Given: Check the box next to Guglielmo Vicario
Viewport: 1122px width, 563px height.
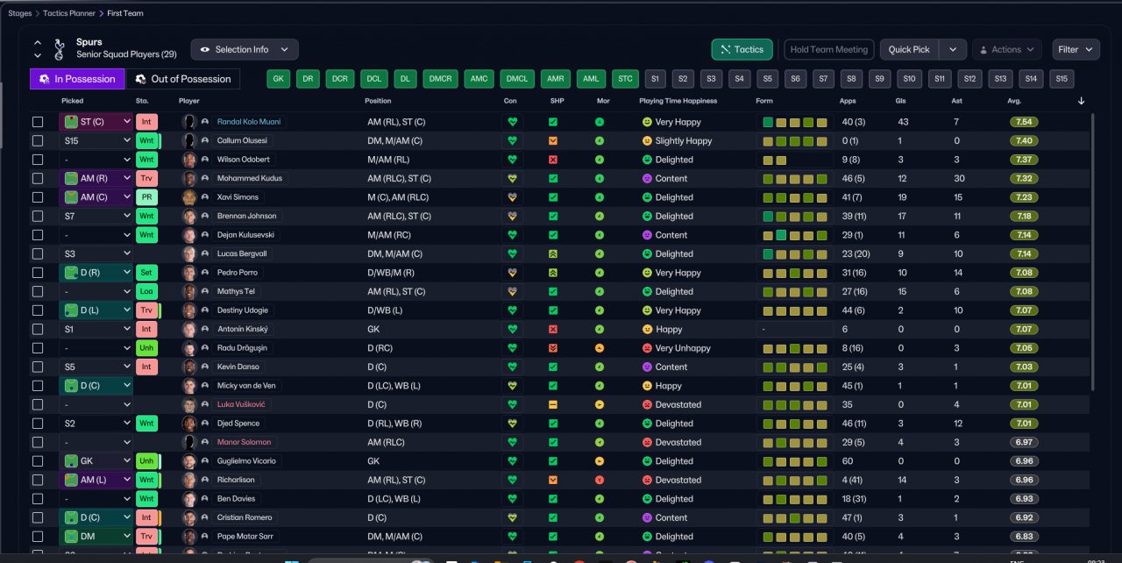Looking at the screenshot, I should tap(38, 461).
